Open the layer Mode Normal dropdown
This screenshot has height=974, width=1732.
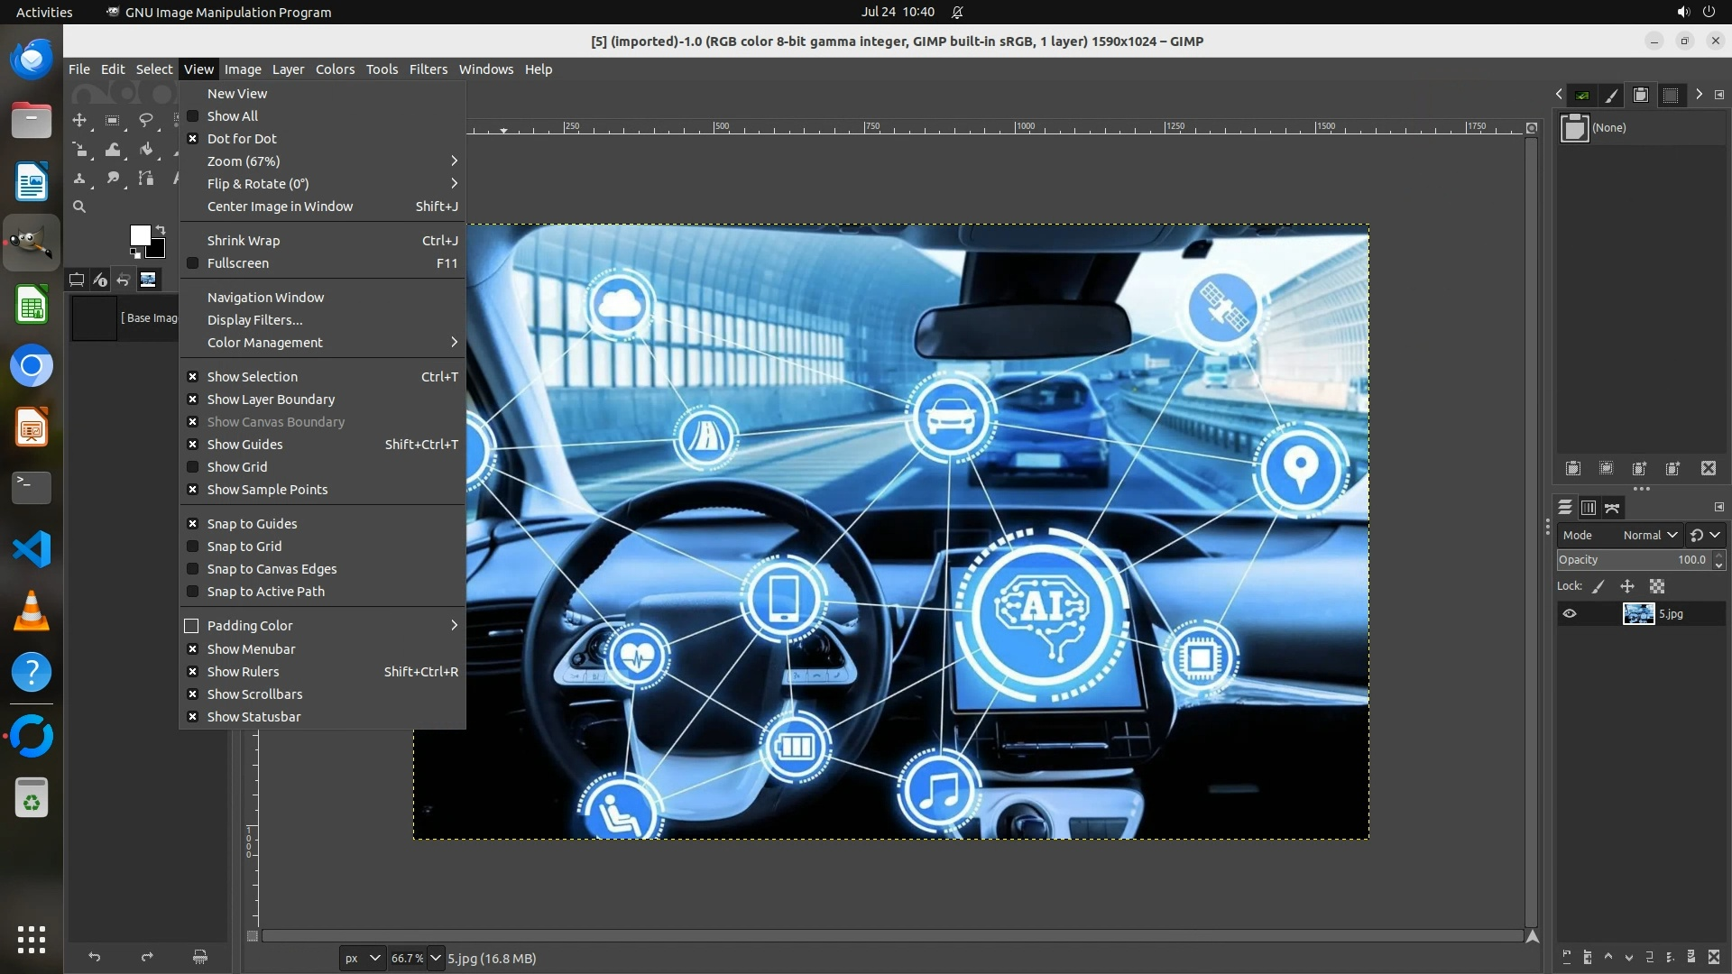click(1650, 535)
